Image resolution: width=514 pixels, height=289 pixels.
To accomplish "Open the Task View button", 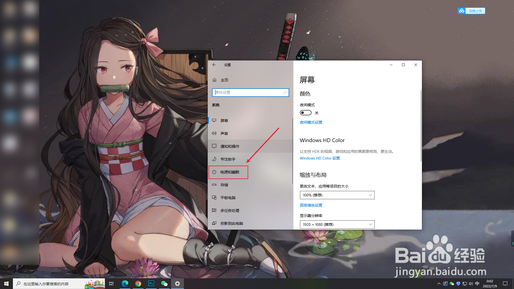I will click(111, 284).
